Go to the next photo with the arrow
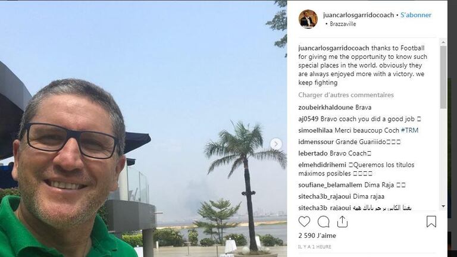Viewport: 457px width, 257px height. point(276,144)
